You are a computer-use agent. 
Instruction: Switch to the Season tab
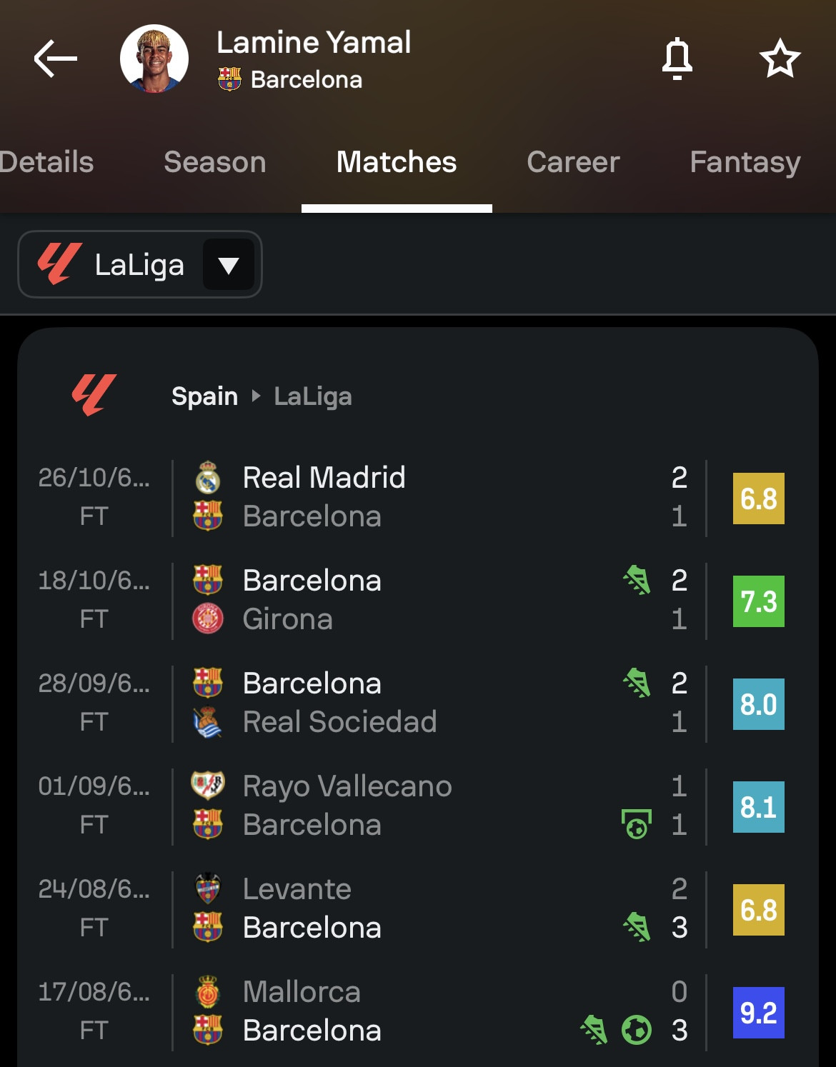pyautogui.click(x=214, y=162)
